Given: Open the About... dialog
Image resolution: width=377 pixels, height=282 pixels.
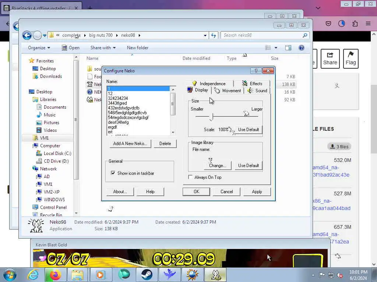Looking at the screenshot, I should (120, 192).
